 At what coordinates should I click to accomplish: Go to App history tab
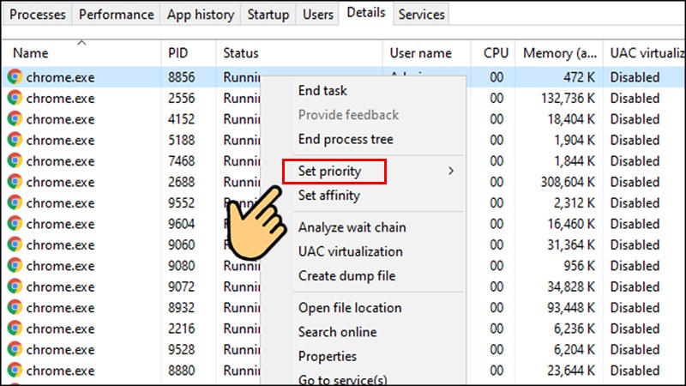pos(201,15)
